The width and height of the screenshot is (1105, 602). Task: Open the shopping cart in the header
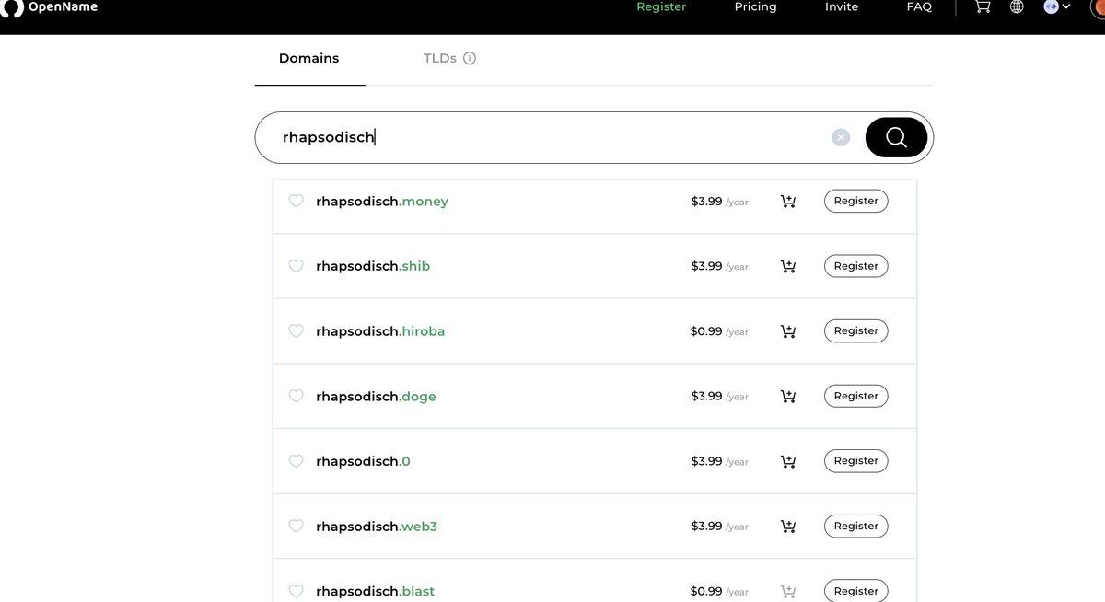[x=983, y=6]
